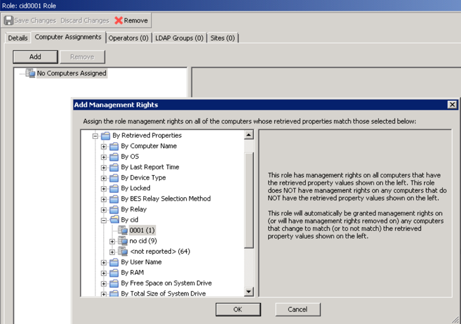Click the folder icon beside By cid
Image resolution: width=461 pixels, height=324 pixels.
click(114, 220)
